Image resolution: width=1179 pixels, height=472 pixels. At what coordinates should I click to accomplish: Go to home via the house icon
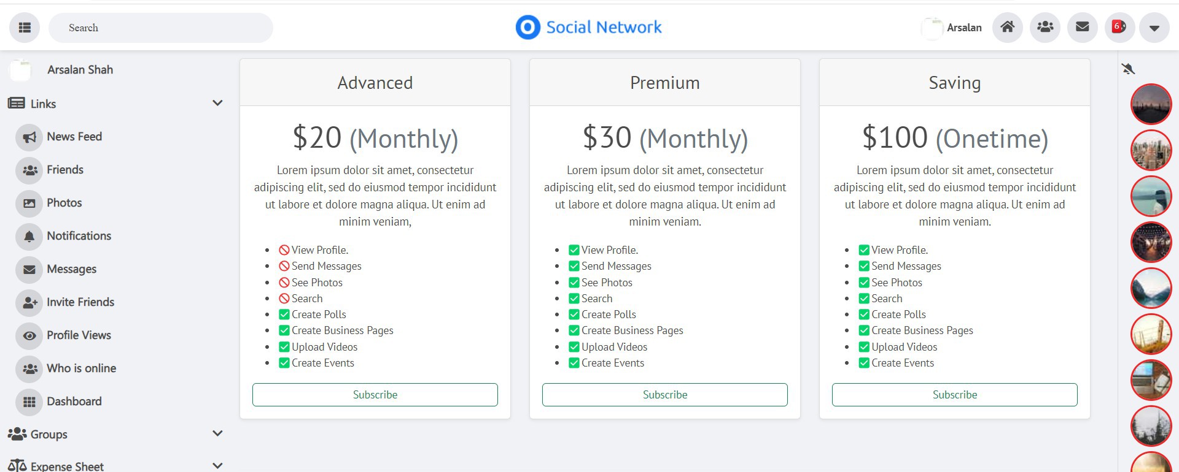pyautogui.click(x=1007, y=28)
